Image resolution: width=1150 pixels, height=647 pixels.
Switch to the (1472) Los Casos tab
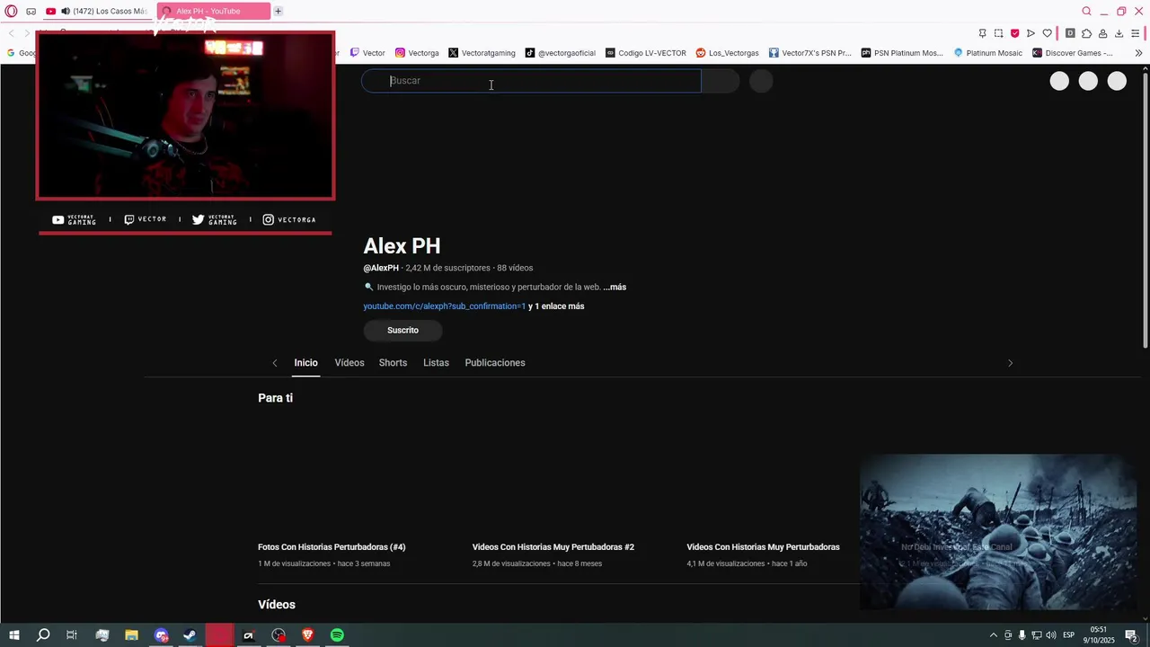(100, 11)
